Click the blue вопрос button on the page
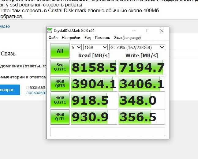The width and height of the screenshot is (198, 159). 10,90
